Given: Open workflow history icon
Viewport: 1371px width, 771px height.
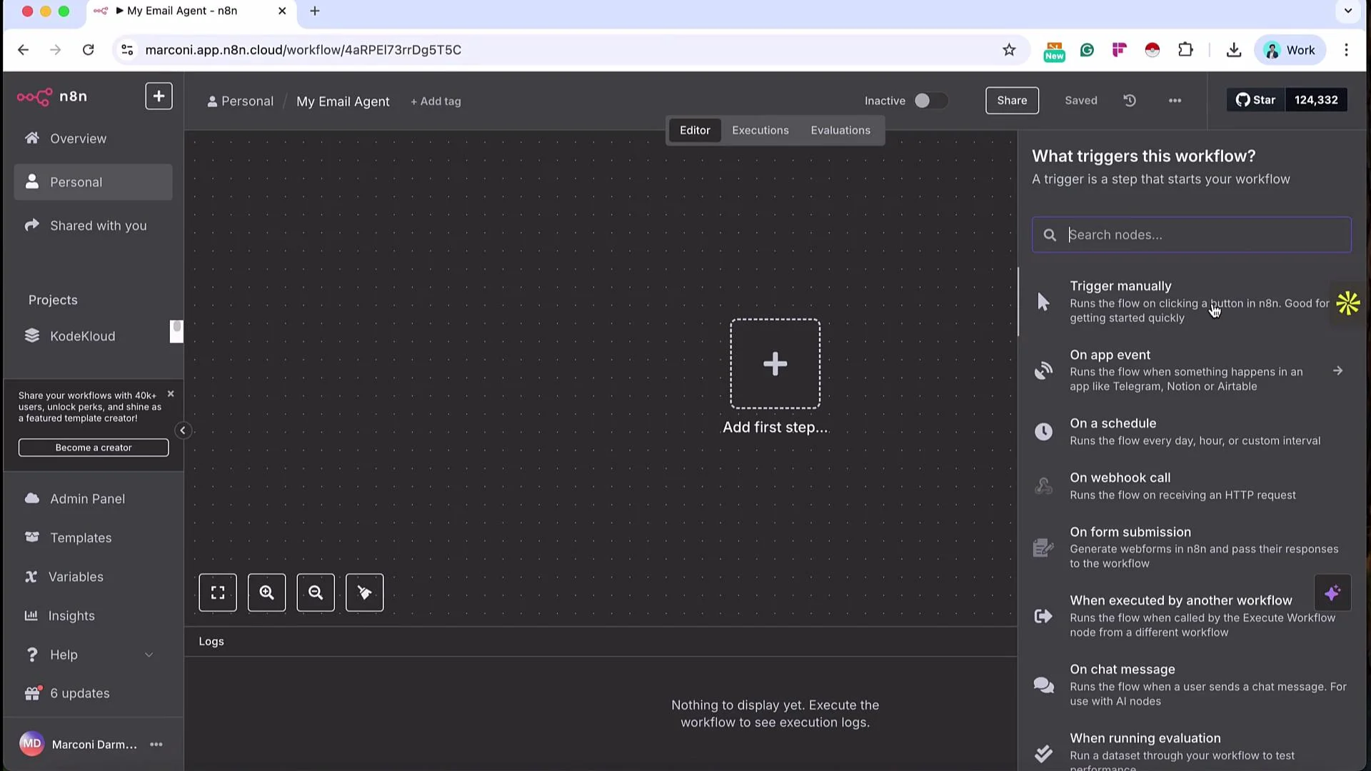Looking at the screenshot, I should (x=1130, y=101).
